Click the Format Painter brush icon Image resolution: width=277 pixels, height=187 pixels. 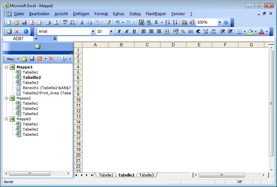(108, 22)
